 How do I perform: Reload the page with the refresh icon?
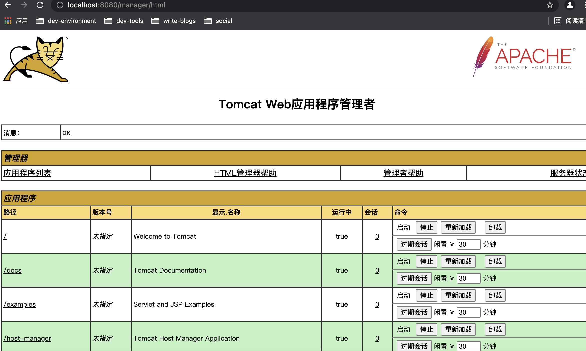click(40, 5)
